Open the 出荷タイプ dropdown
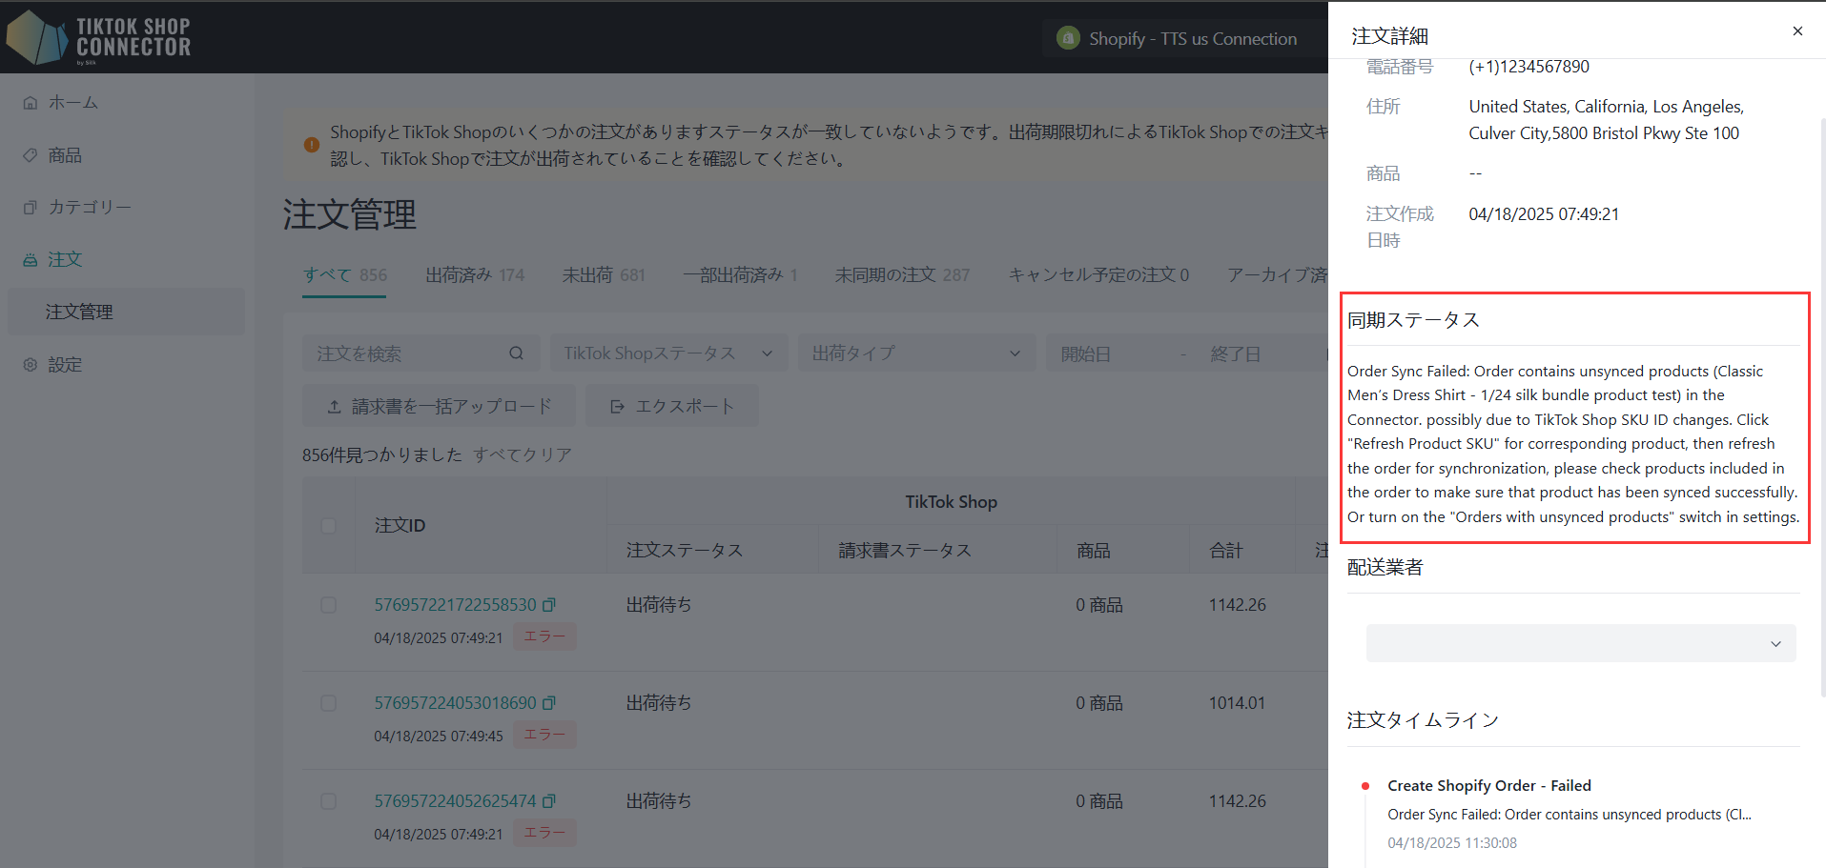 pyautogui.click(x=916, y=353)
